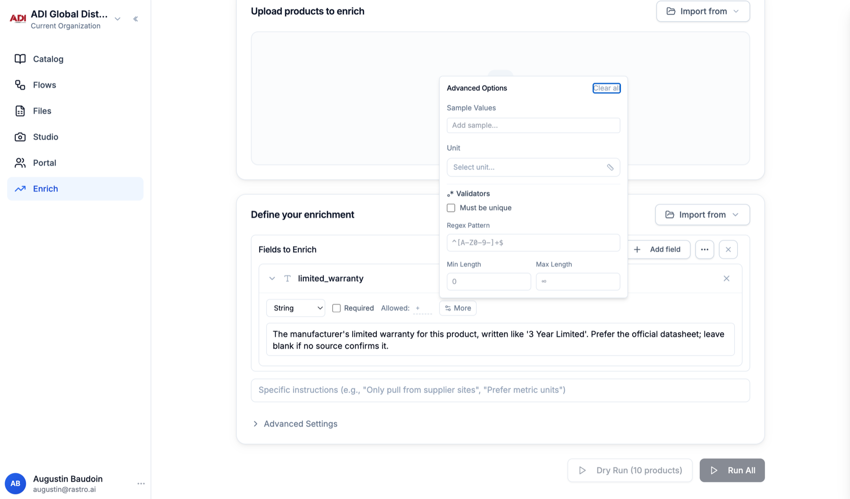This screenshot has width=850, height=499.
Task: Open the fields more-options ellipsis button
Action: pyautogui.click(x=705, y=249)
